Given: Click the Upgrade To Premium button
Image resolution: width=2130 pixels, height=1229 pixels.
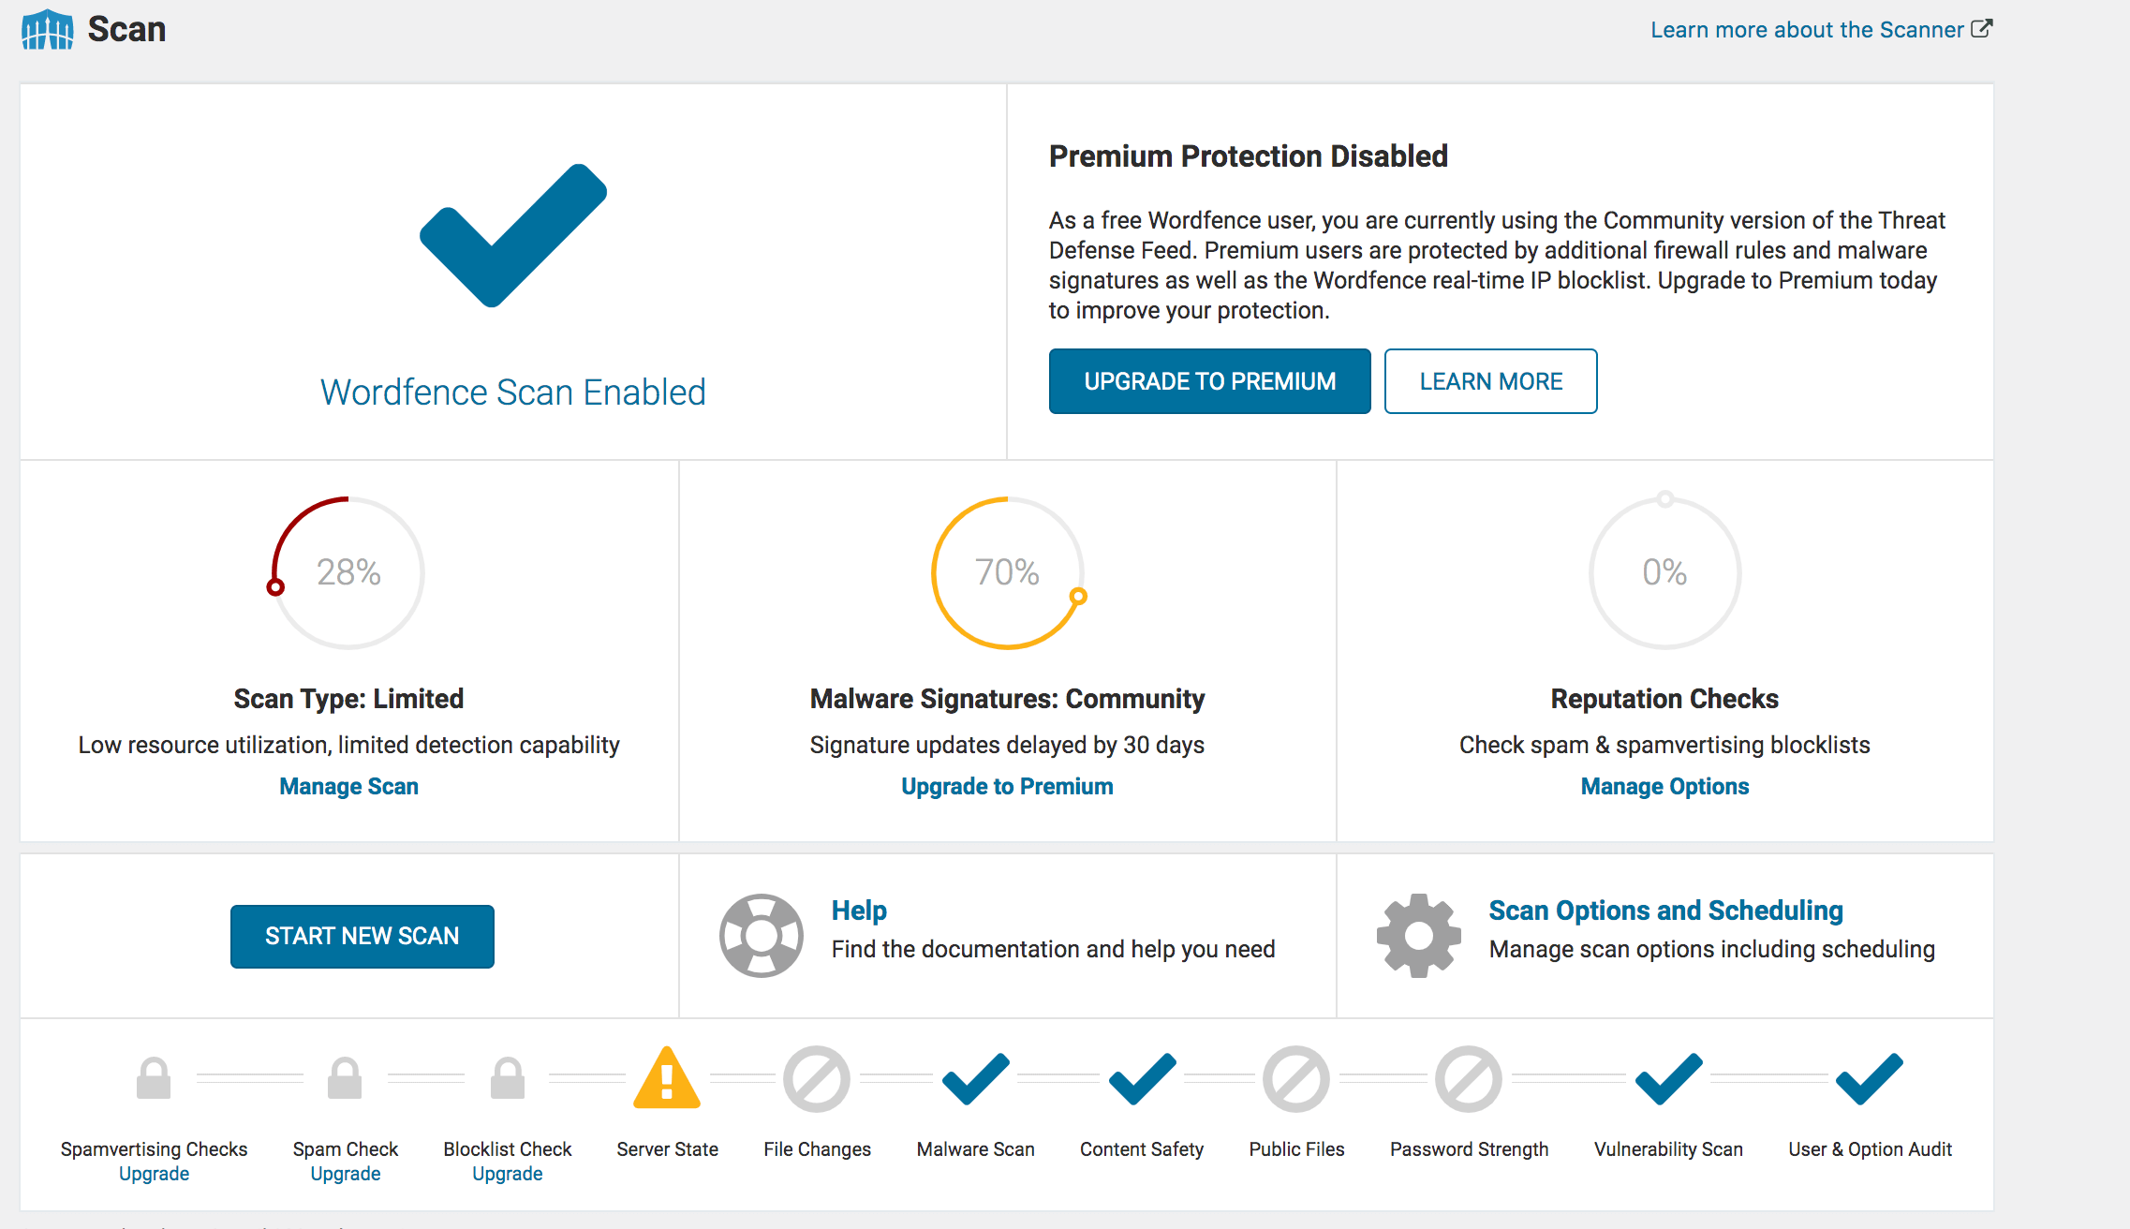Looking at the screenshot, I should 1208,381.
